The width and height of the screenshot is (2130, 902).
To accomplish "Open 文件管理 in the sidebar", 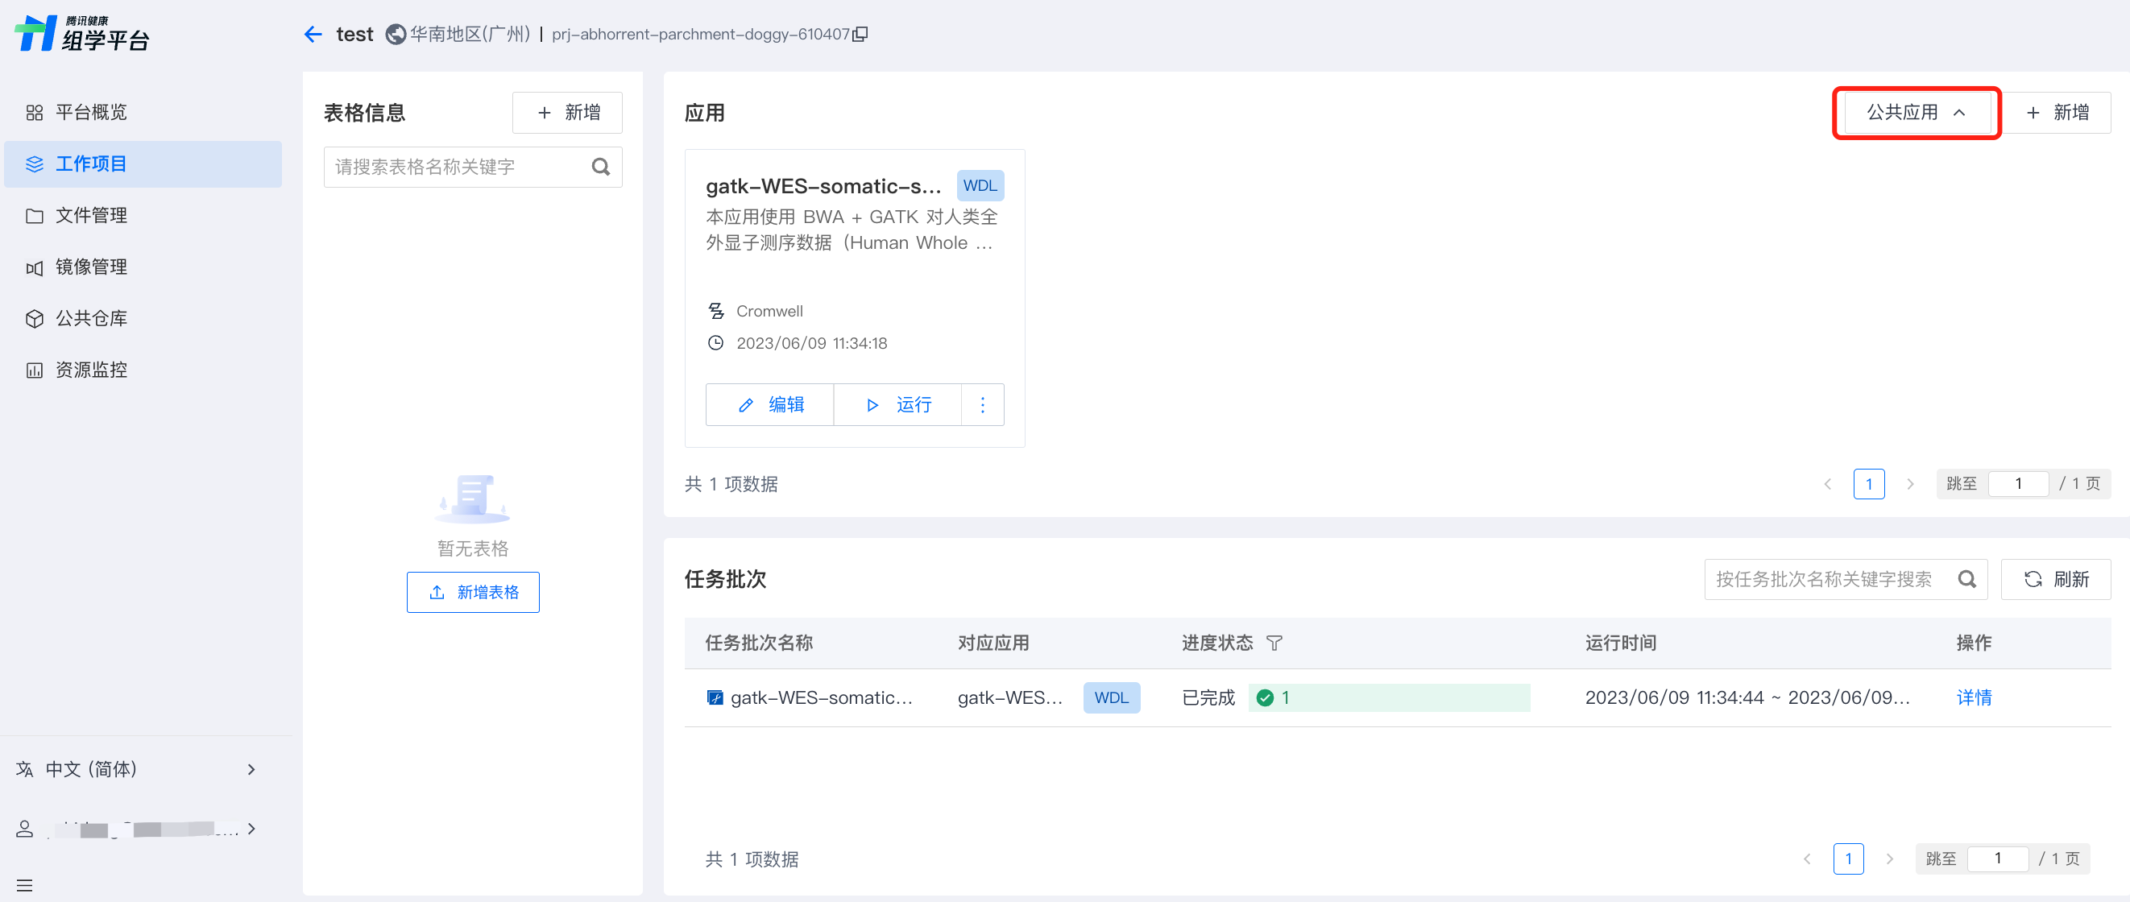I will tap(91, 215).
